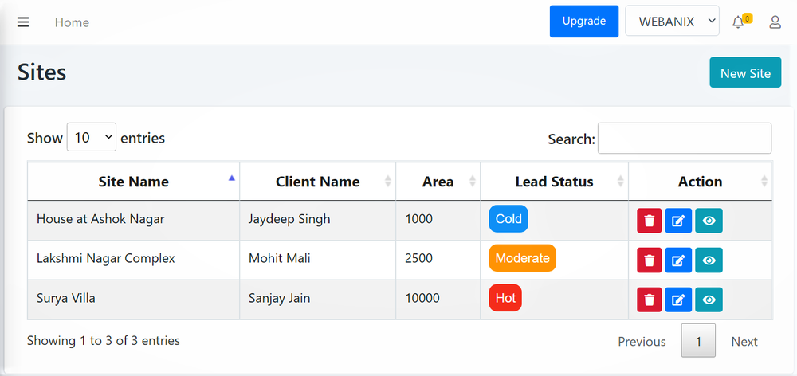Screen dimensions: 797x376
Task: Open the hamburger sidebar menu
Action: pos(23,22)
